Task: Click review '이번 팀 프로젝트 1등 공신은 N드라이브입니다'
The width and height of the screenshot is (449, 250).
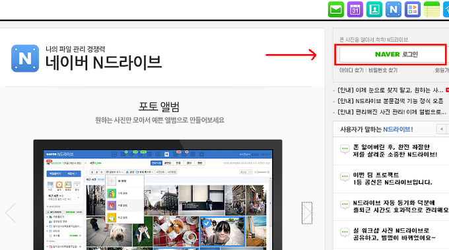Action: coord(392,179)
